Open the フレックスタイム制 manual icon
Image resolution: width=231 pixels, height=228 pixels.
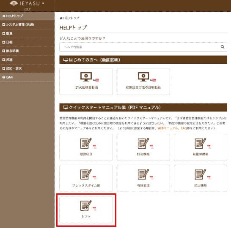click(86, 174)
